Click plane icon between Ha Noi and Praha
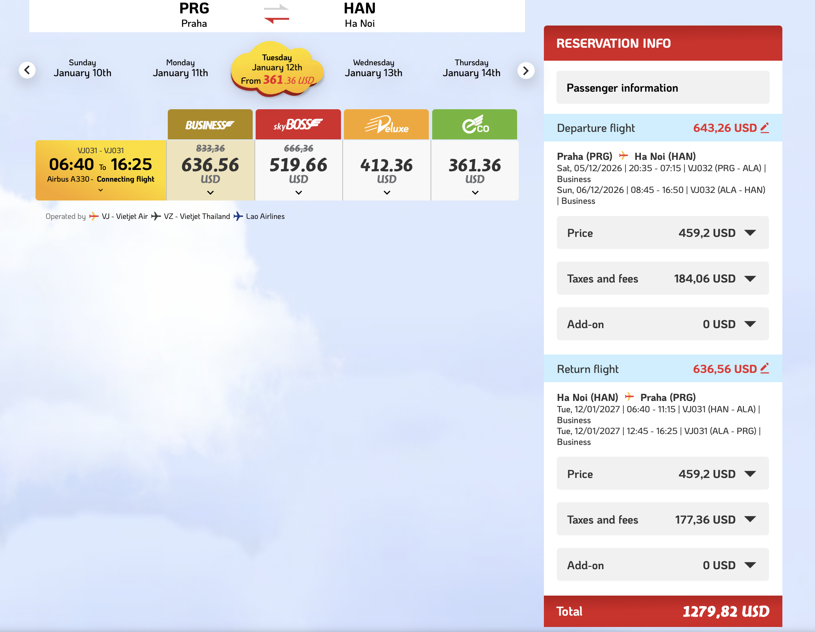Image resolution: width=815 pixels, height=632 pixels. pos(629,397)
